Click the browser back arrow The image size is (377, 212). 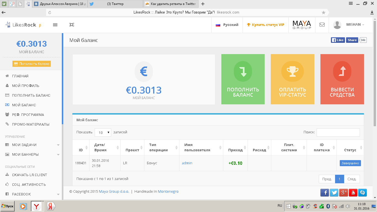4,12
